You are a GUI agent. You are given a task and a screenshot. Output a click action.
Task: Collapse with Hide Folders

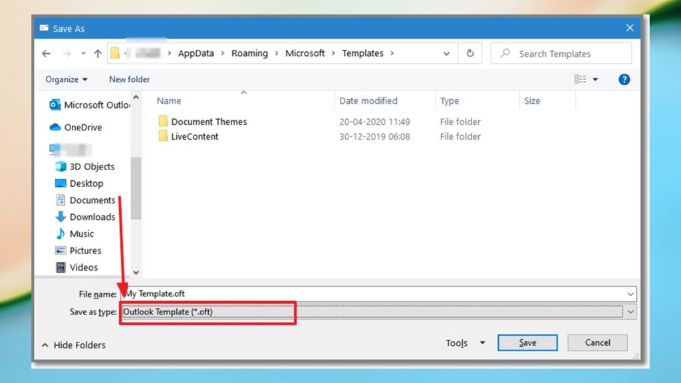pyautogui.click(x=74, y=345)
